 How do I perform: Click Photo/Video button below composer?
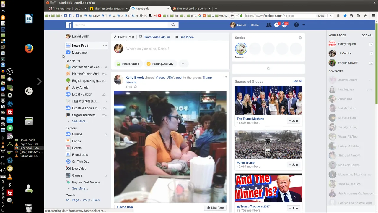coord(128,64)
